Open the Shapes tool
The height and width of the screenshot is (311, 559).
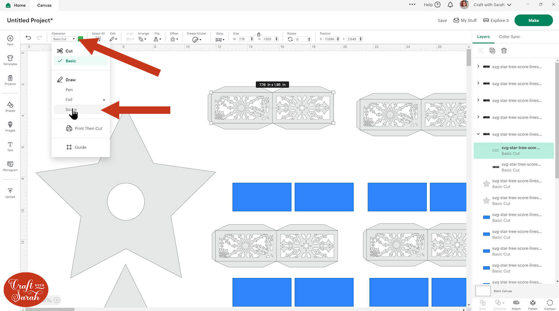coord(10,106)
